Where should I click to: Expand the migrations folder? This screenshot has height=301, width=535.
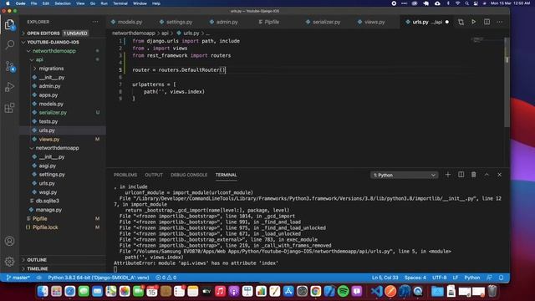[x=64, y=69]
